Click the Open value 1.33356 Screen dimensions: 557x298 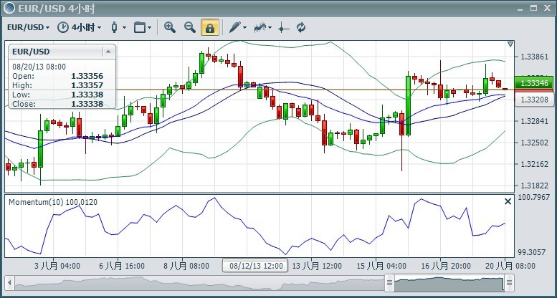point(87,76)
